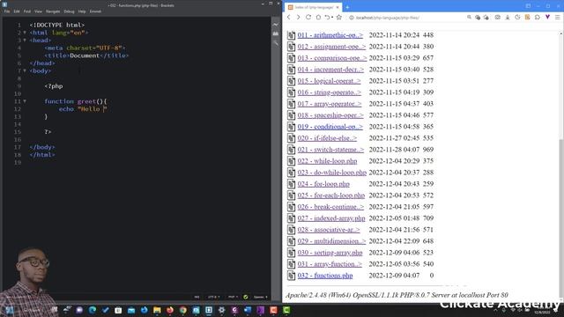Open the File menu in Brackets
This screenshot has width=564, height=317.
pyautogui.click(x=7, y=11)
